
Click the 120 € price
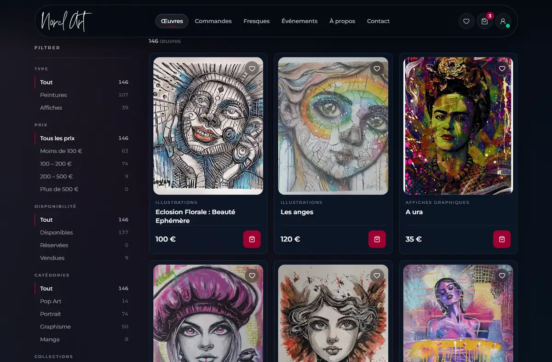[x=290, y=239]
